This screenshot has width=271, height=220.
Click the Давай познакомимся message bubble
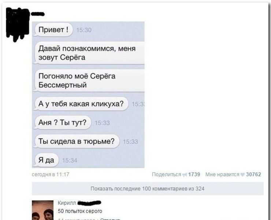click(x=89, y=53)
